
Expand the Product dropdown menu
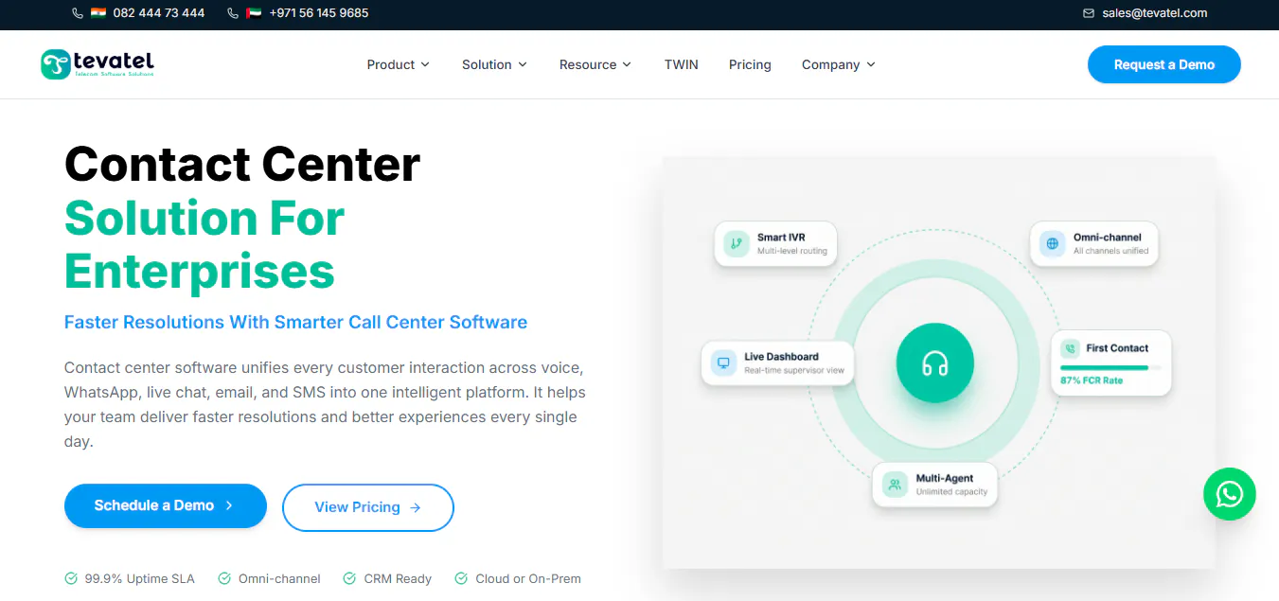(x=399, y=64)
